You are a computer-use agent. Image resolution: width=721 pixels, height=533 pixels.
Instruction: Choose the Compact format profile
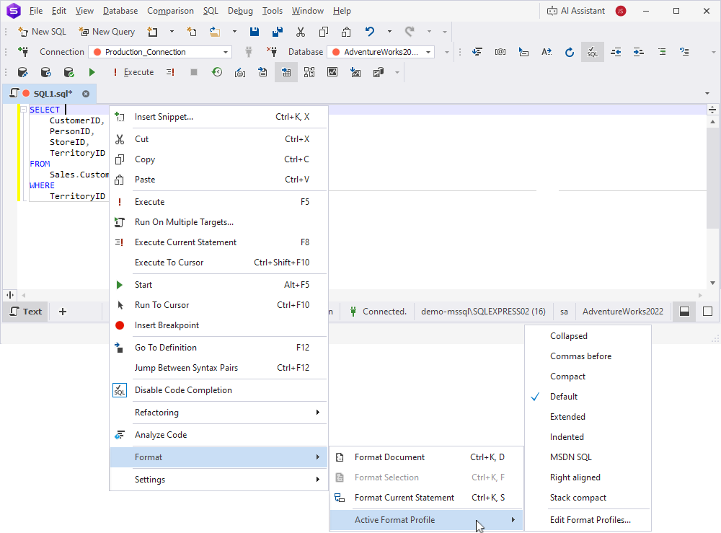click(x=567, y=376)
